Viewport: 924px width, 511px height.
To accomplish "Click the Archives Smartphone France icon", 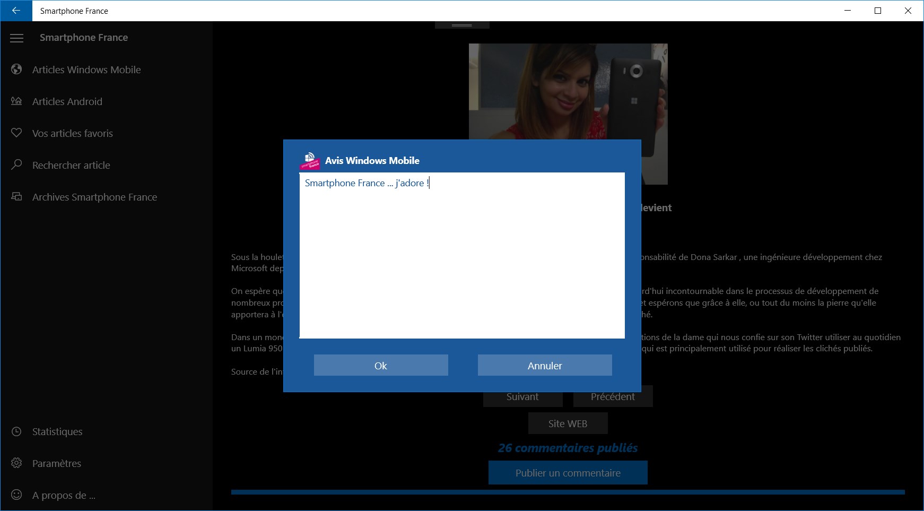I will point(17,197).
